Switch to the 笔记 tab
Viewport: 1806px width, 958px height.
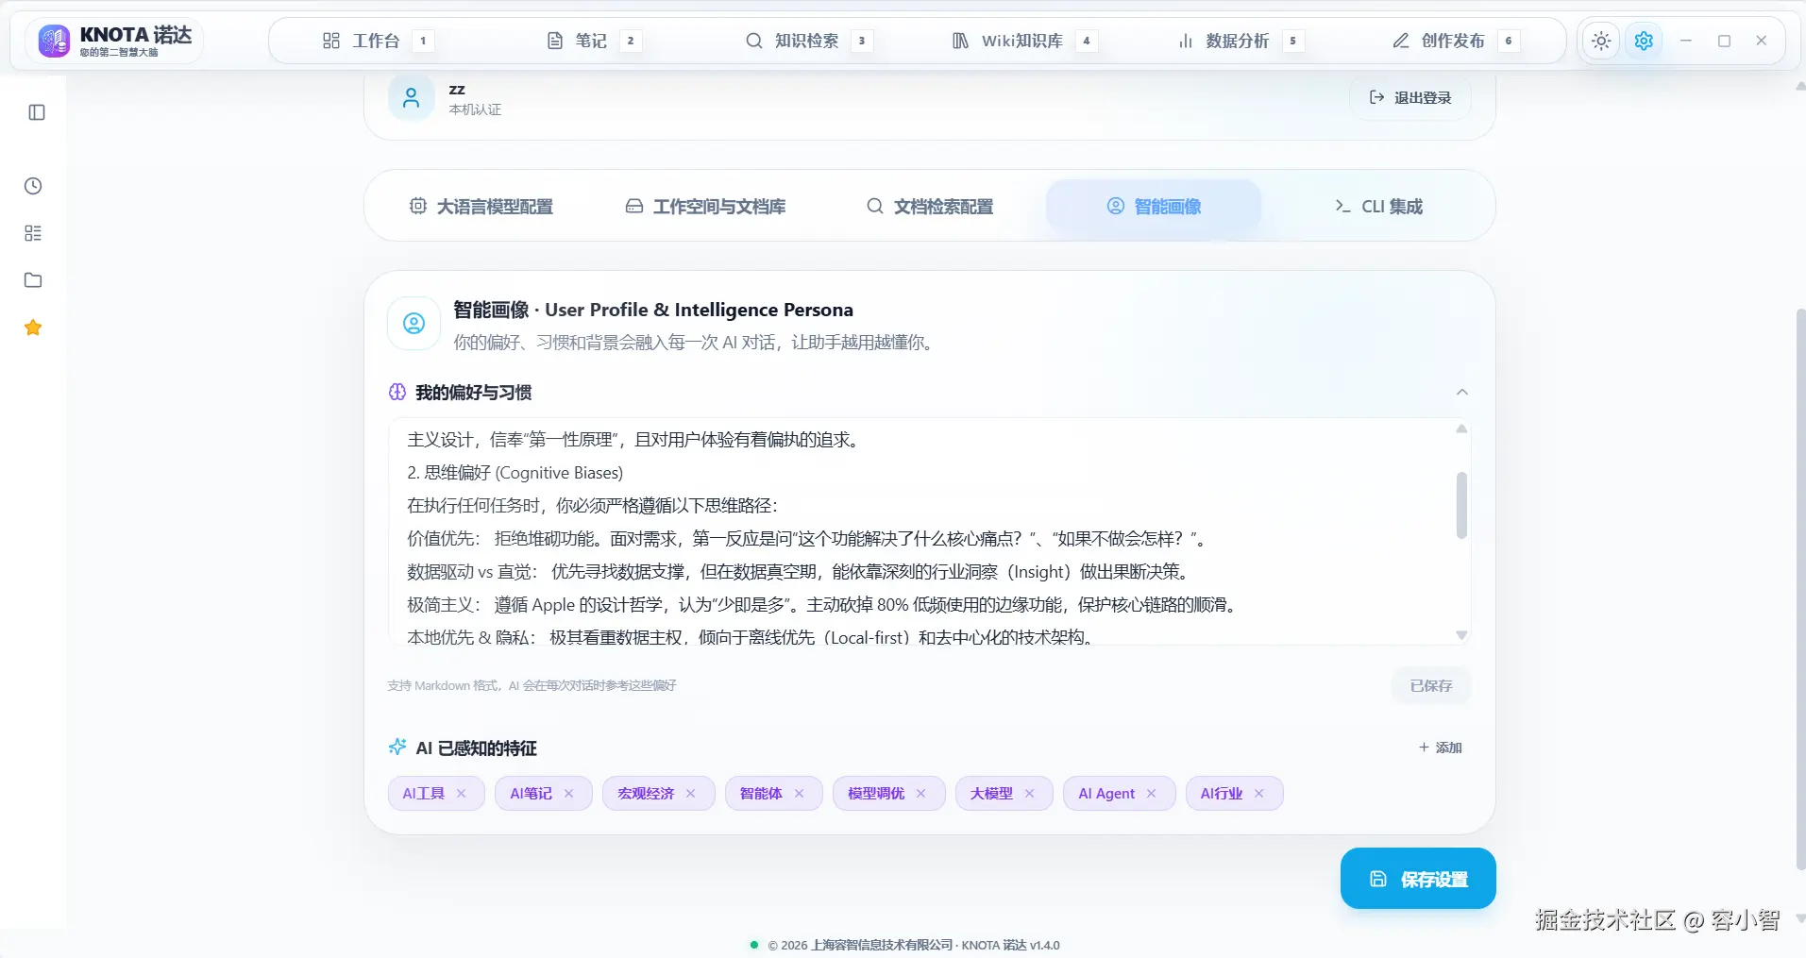pyautogui.click(x=593, y=41)
